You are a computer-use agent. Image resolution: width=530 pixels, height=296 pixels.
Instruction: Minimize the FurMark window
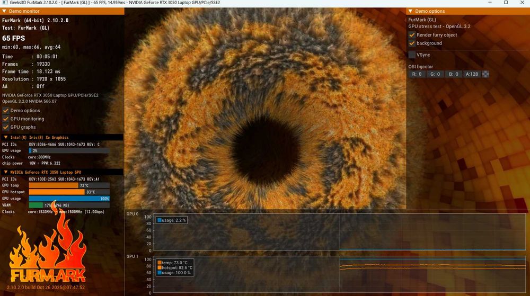(490, 3)
